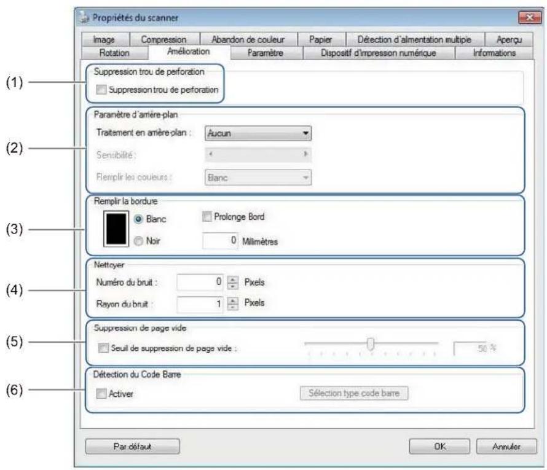This screenshot has height=470, width=547.
Task: Click the Numéro du bruit field
Action: 200,282
